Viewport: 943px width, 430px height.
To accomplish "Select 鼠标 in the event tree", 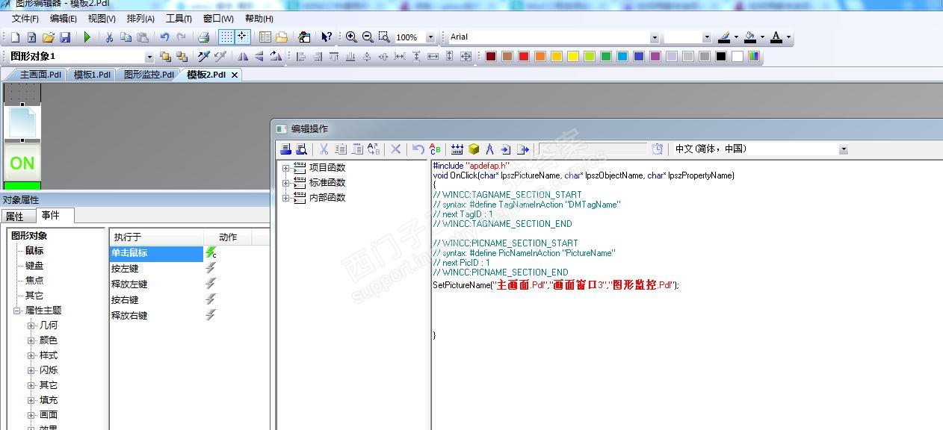I will tap(34, 251).
